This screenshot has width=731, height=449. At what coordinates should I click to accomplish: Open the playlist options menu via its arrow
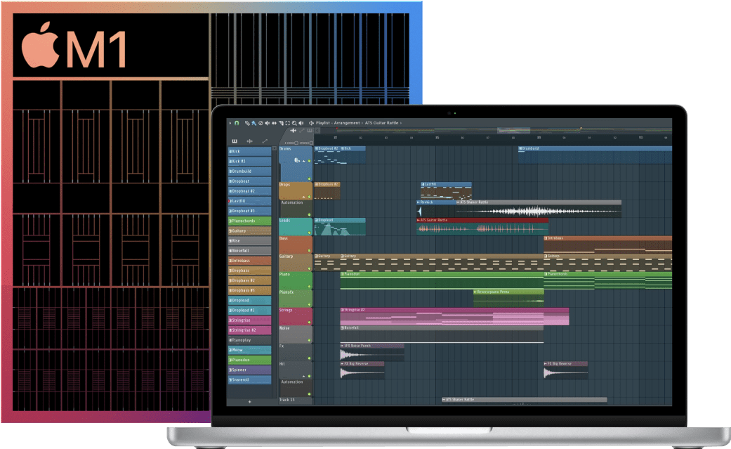pos(231,122)
